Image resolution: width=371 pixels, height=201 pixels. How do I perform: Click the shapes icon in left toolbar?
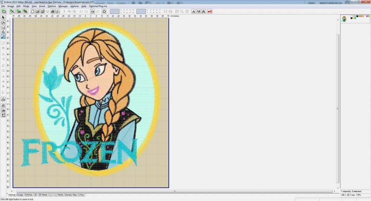click(x=3, y=99)
